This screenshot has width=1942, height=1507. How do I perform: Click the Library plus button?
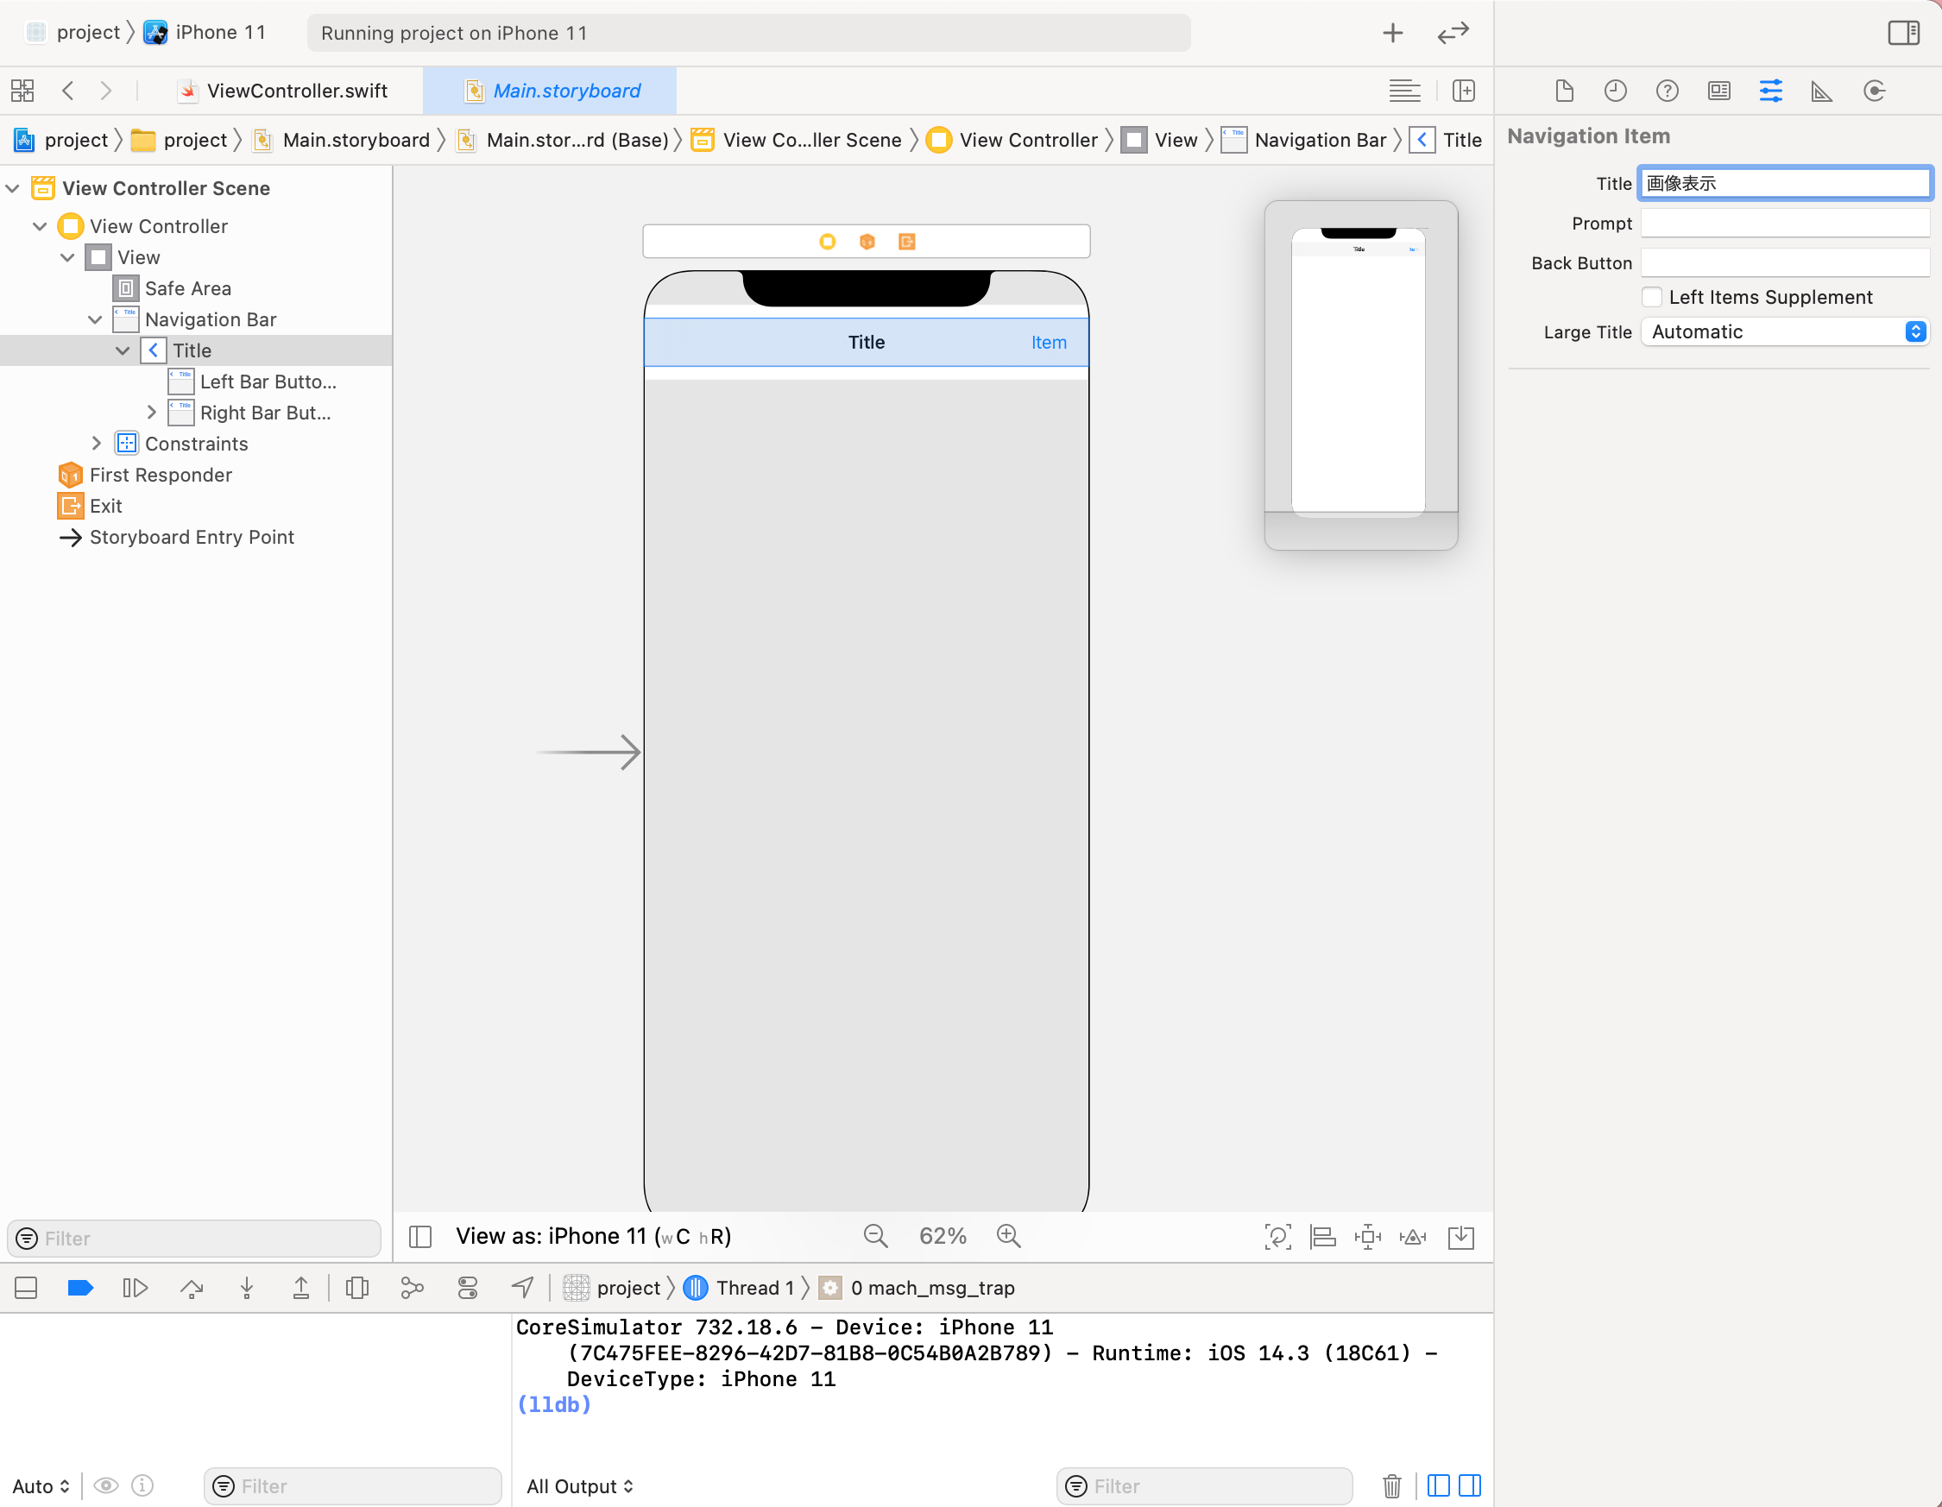[x=1392, y=33]
